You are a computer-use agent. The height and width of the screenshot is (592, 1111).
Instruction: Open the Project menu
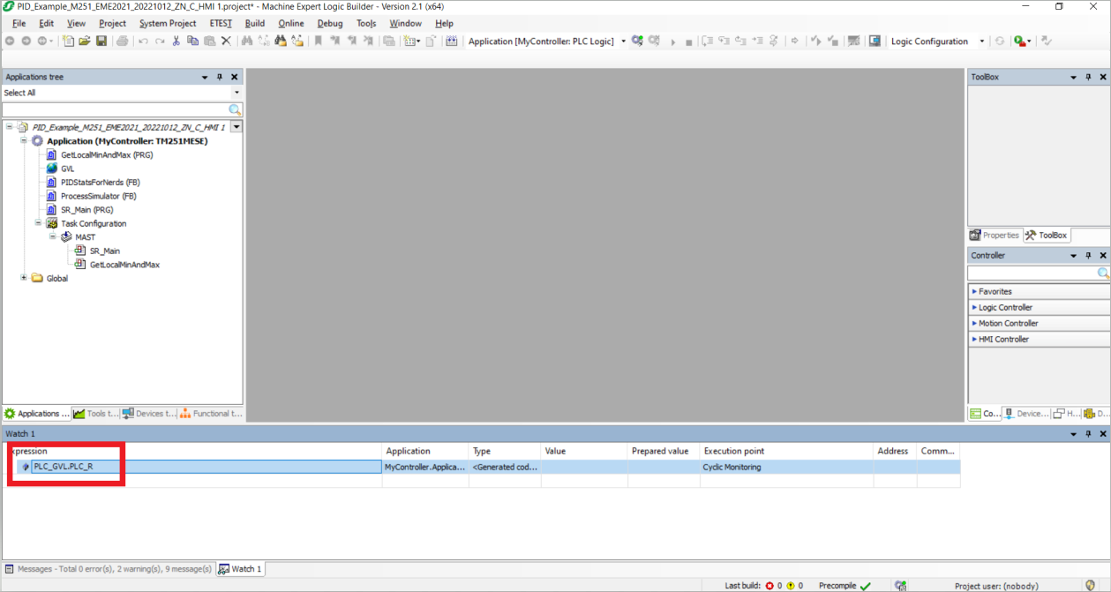pyautogui.click(x=112, y=24)
